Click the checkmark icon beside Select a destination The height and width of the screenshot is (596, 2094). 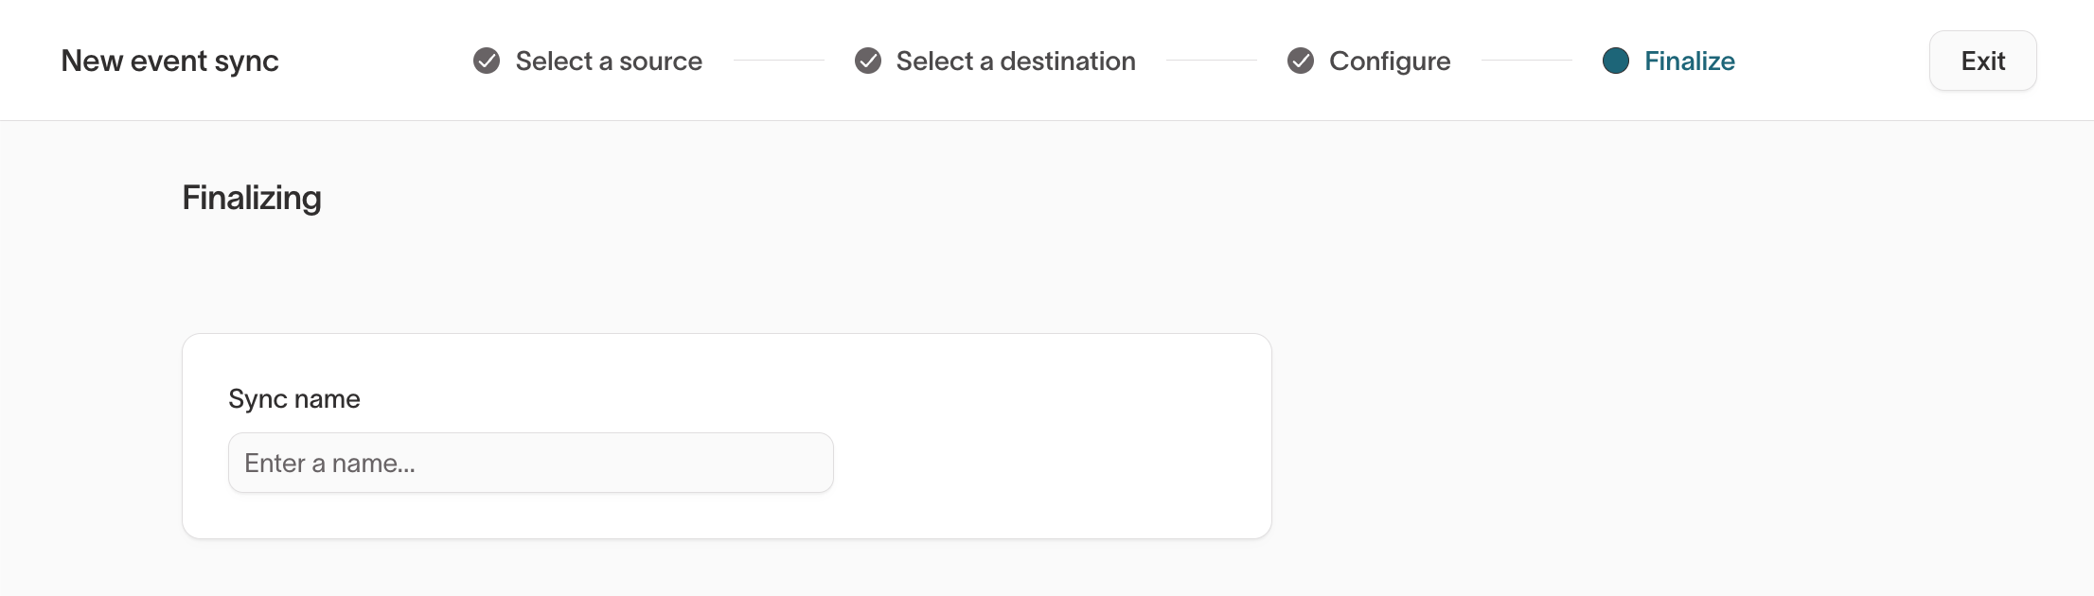tap(868, 61)
